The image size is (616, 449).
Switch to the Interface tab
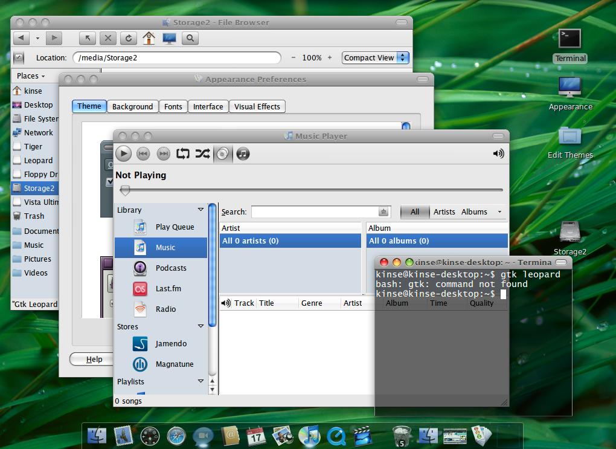pos(208,106)
